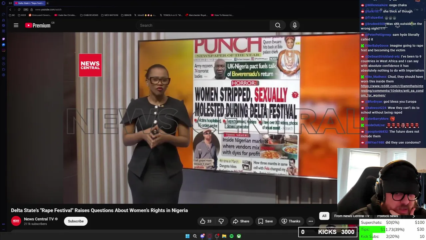Open Messenger in the browser sidebar

(x=3, y=45)
